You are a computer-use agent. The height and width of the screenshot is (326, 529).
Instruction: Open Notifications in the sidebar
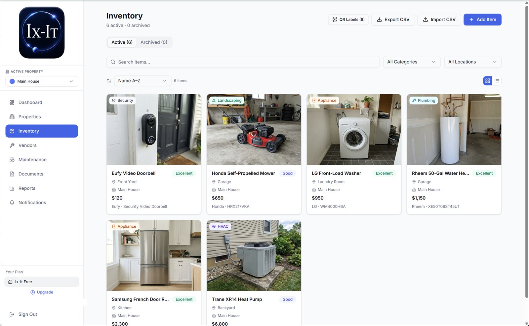[42, 203]
